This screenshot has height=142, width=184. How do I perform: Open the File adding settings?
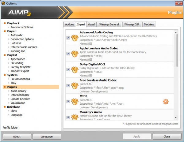[x=17, y=63]
